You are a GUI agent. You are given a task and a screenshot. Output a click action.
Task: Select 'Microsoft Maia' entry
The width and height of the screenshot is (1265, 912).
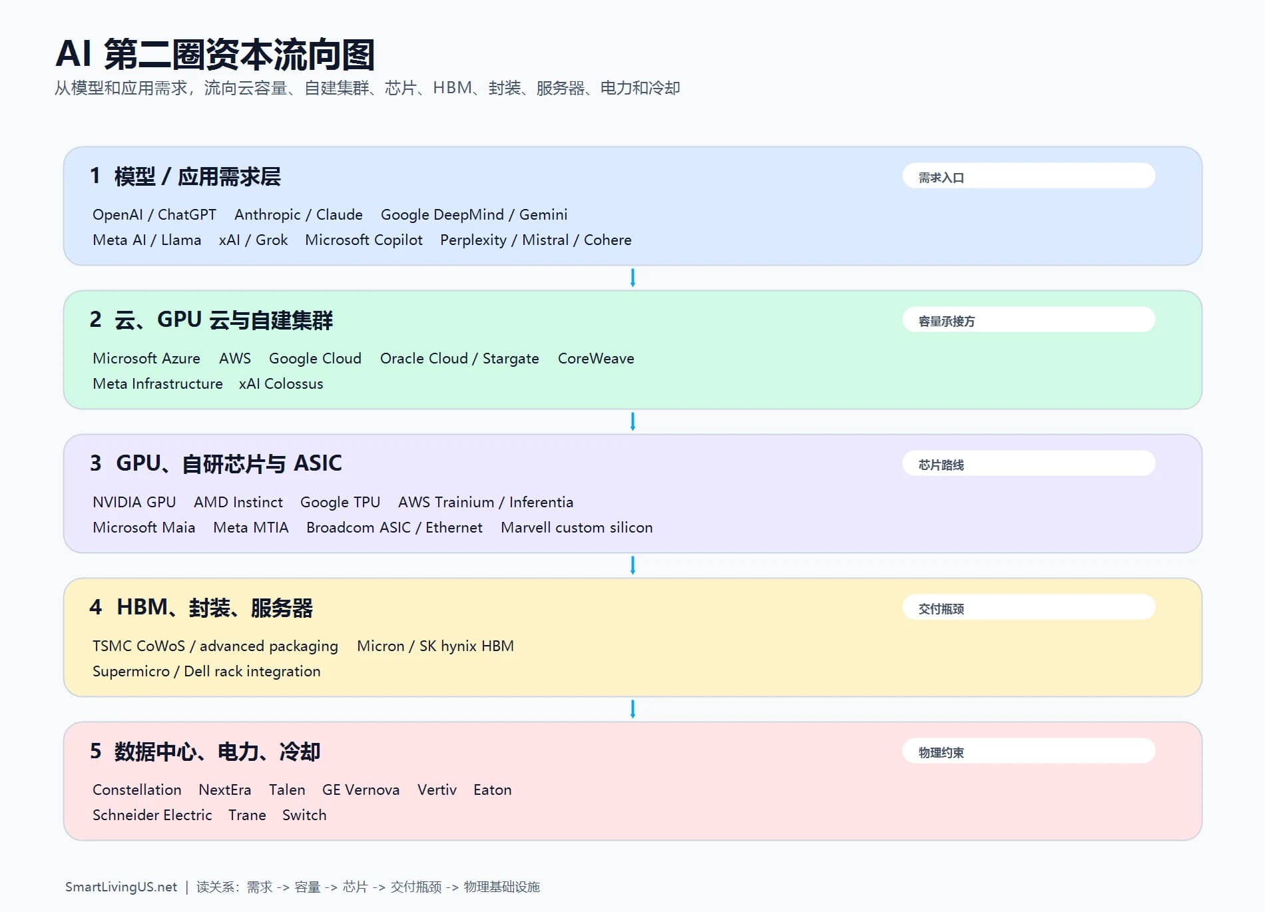pos(144,527)
